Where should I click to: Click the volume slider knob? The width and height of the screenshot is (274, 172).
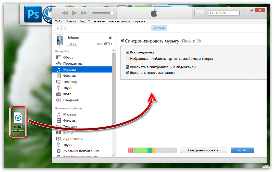pyautogui.click(x=112, y=13)
